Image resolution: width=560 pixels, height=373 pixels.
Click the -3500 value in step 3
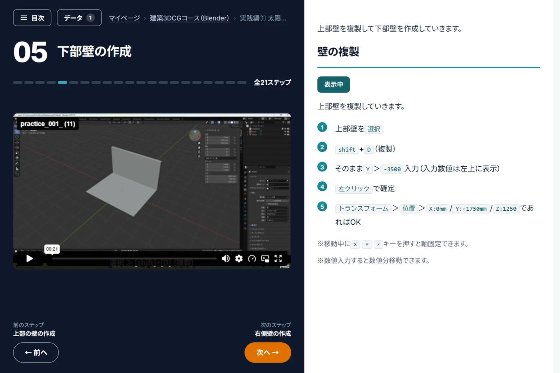pos(392,169)
